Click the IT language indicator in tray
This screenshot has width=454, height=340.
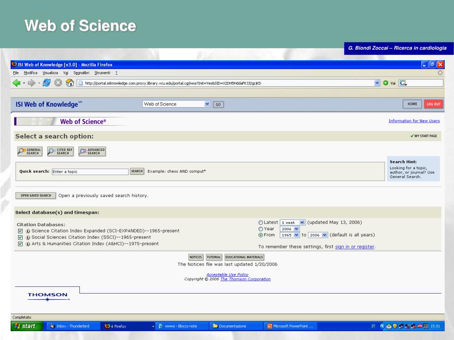coord(373,326)
